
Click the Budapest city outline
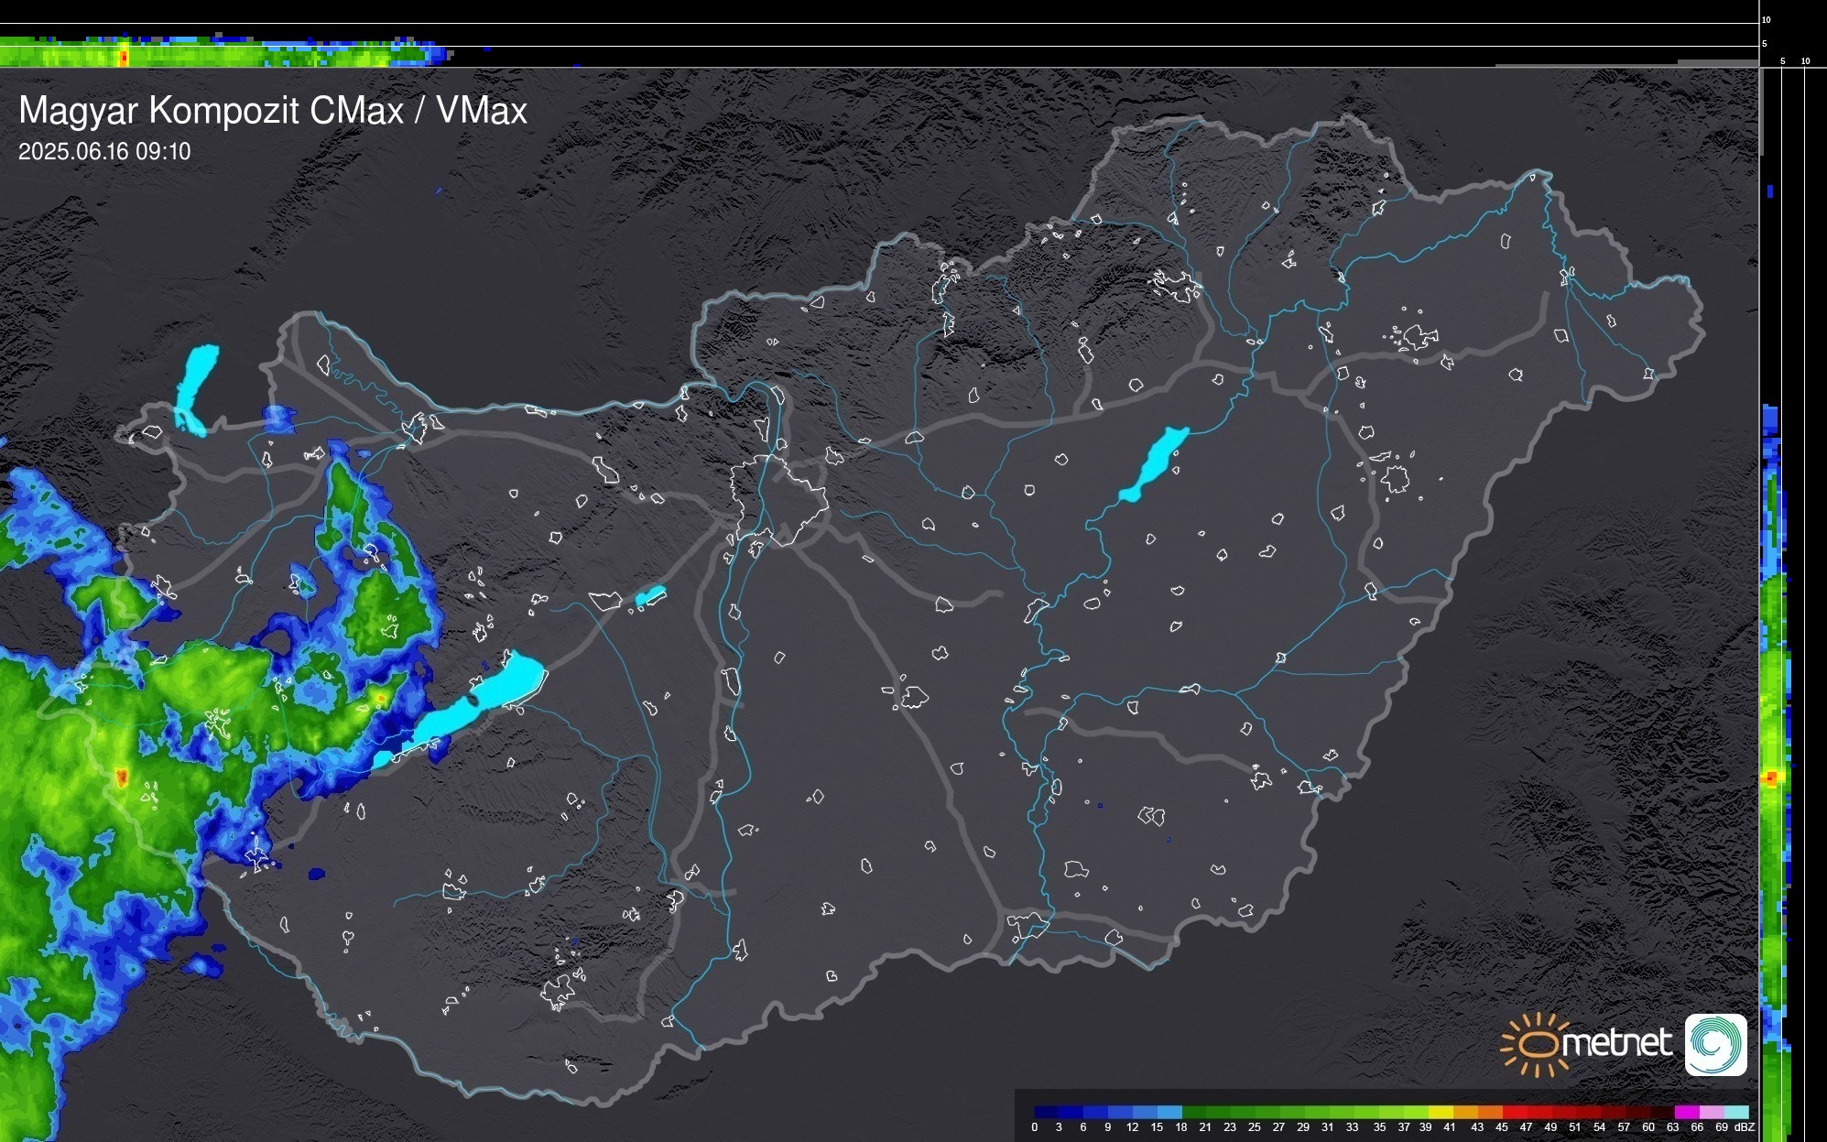(778, 499)
